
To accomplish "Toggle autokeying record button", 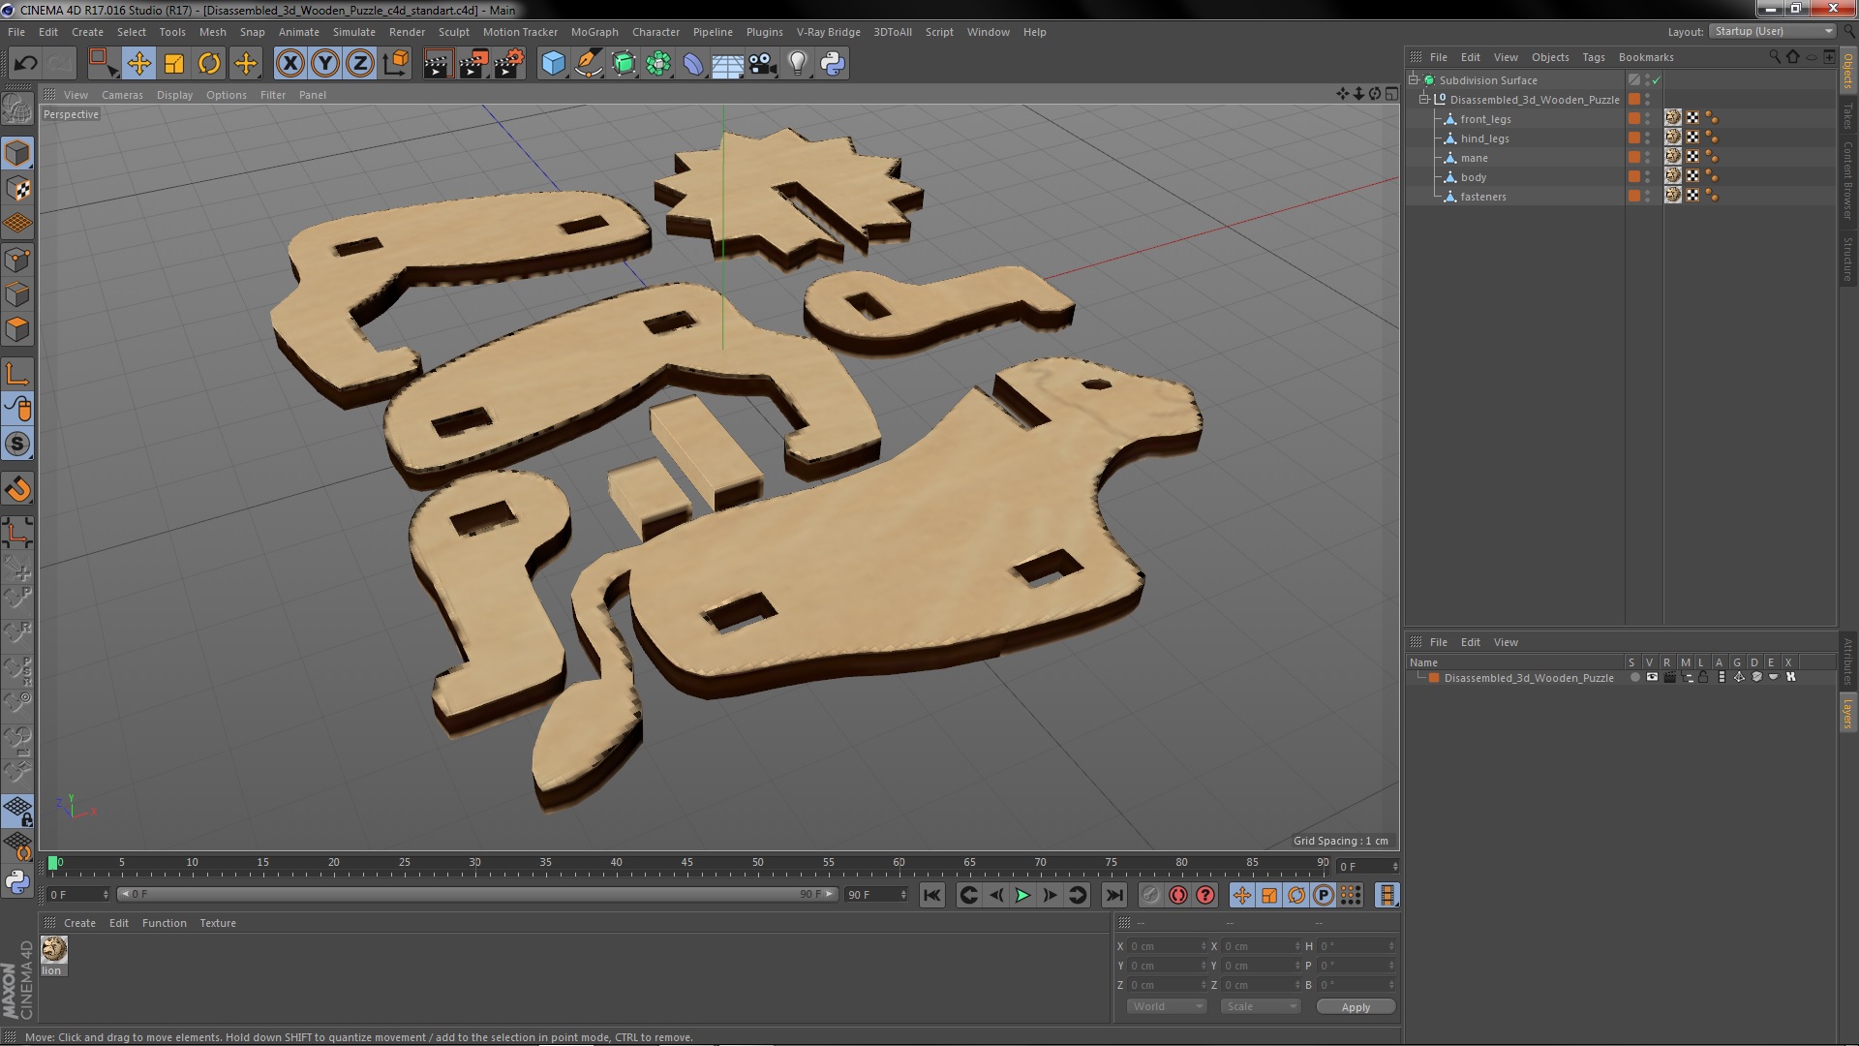I will [x=1177, y=896].
